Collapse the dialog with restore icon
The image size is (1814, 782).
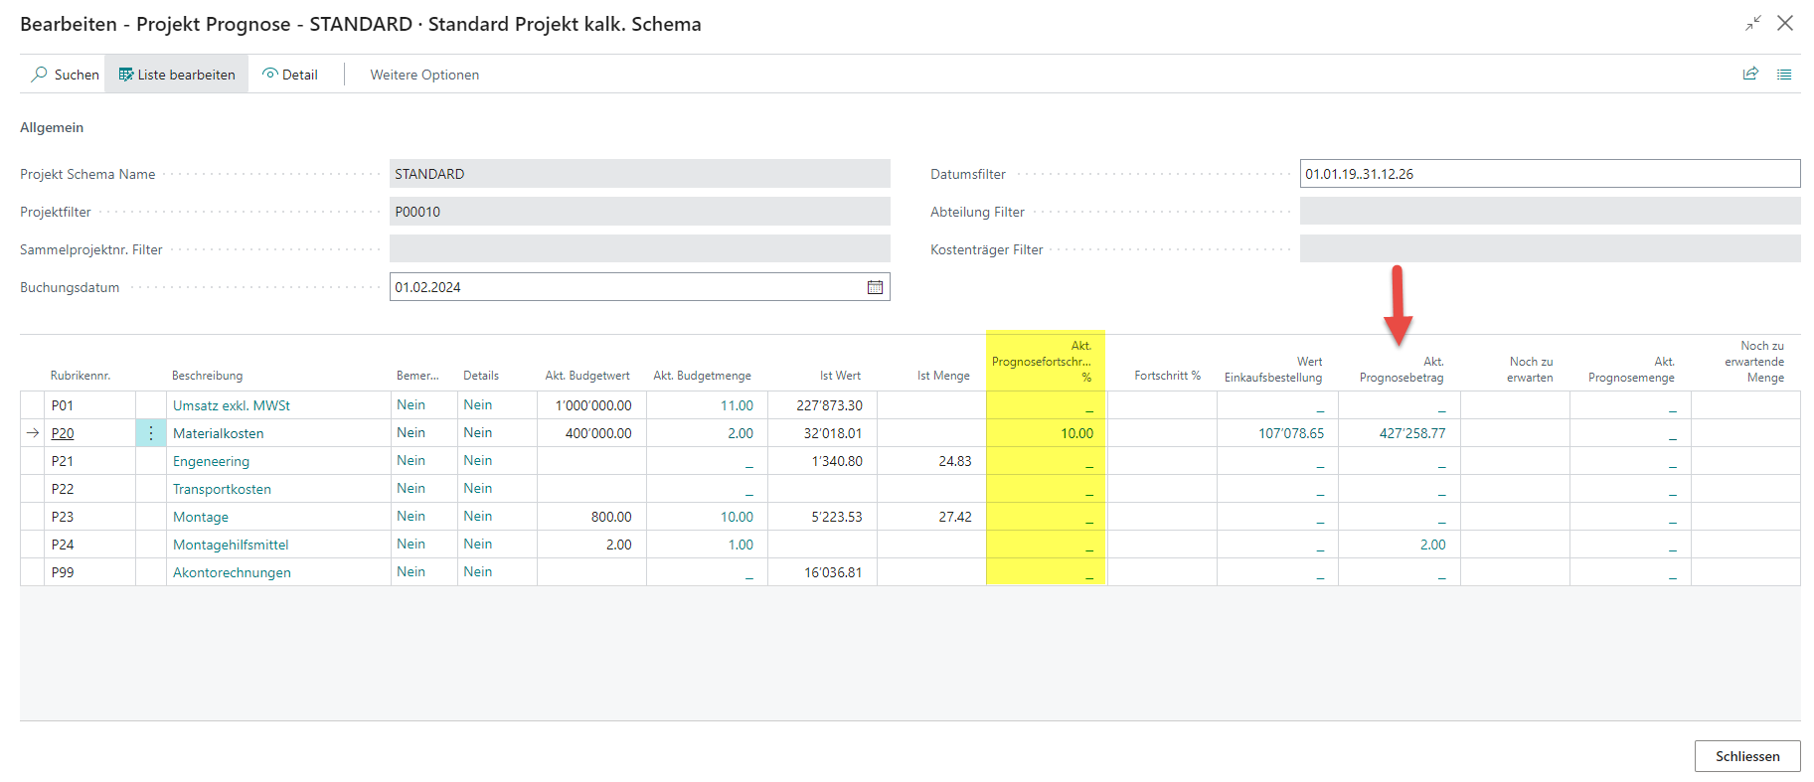(x=1753, y=23)
